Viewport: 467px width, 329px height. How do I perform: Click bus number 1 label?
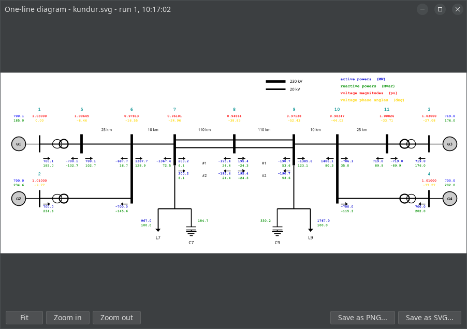(x=39, y=110)
